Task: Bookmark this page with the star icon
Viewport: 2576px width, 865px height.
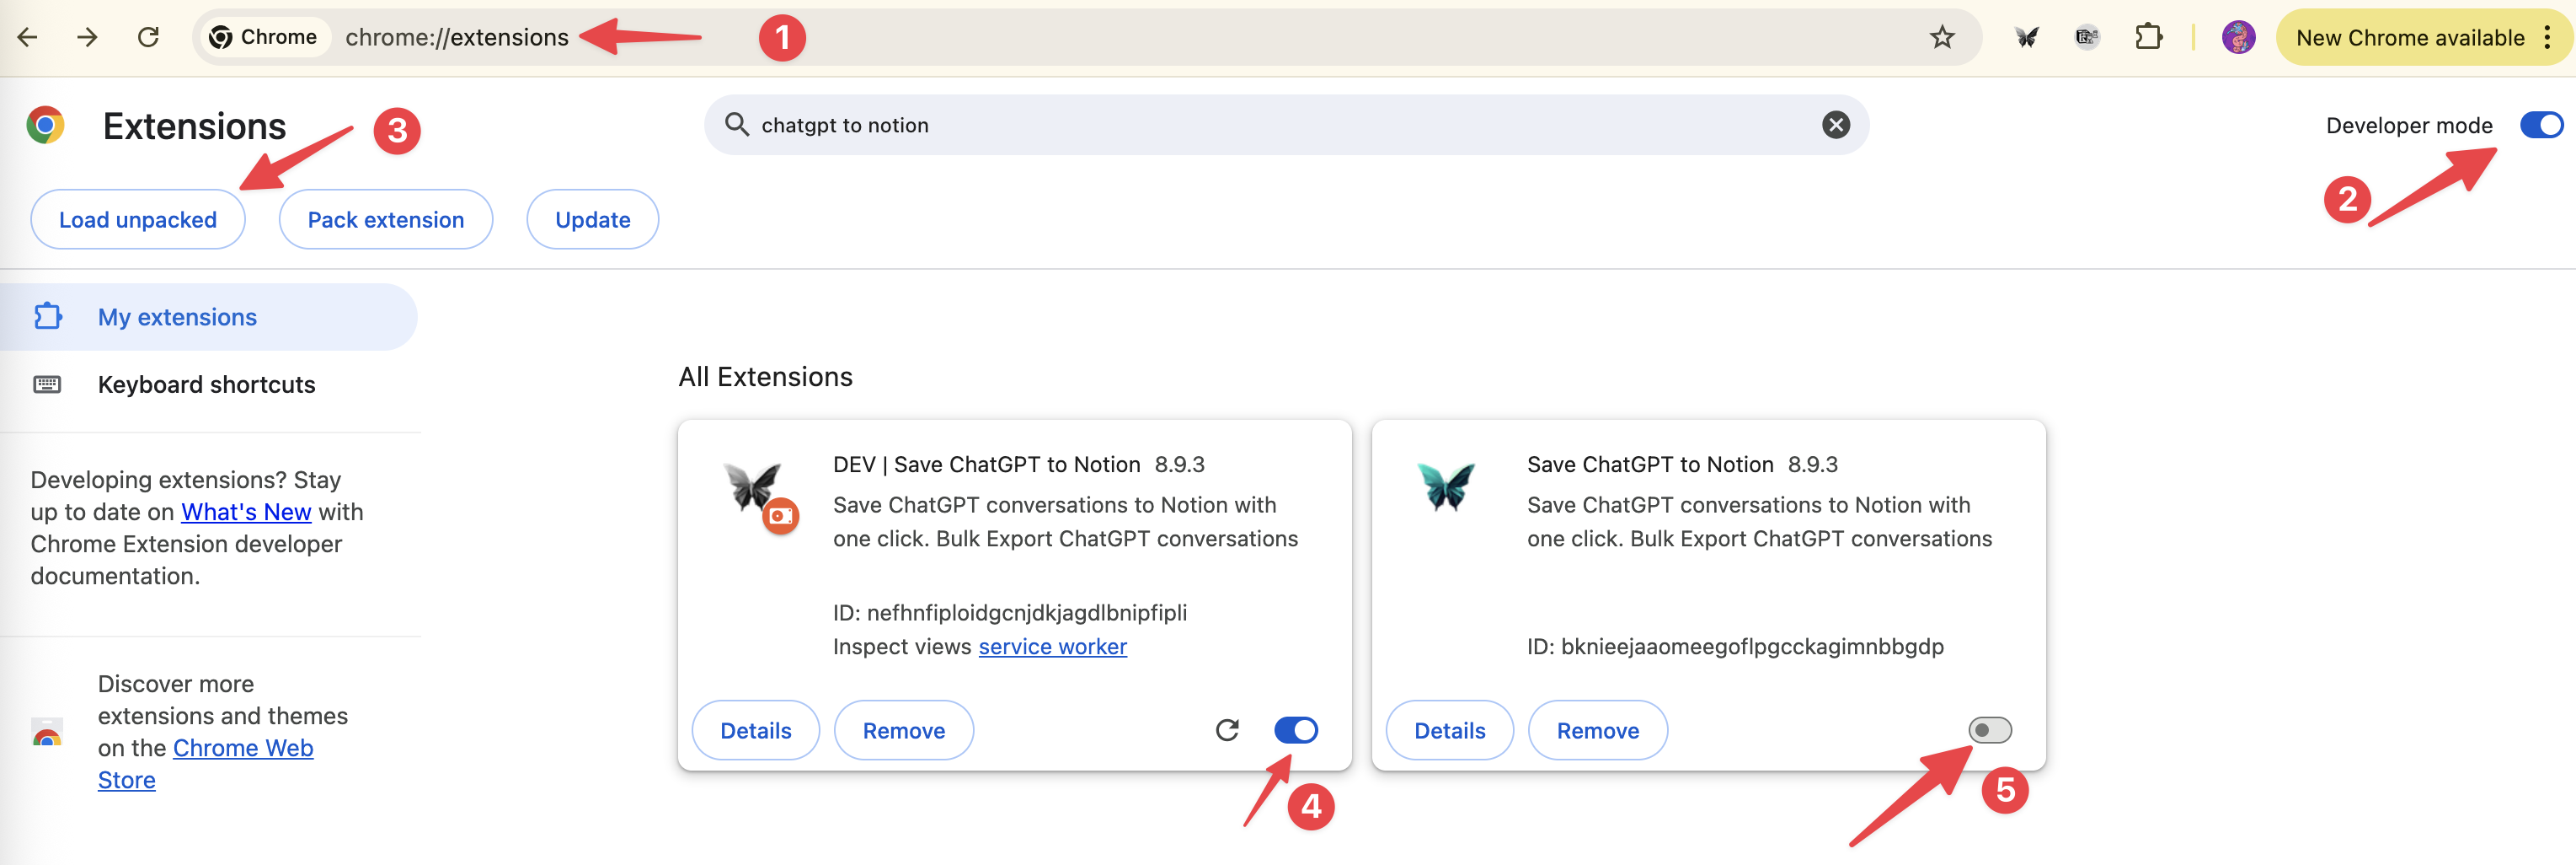Action: coord(1941,37)
